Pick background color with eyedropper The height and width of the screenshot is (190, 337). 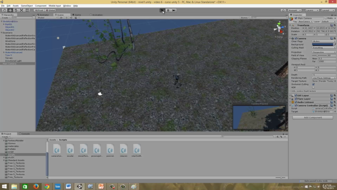point(335,44)
